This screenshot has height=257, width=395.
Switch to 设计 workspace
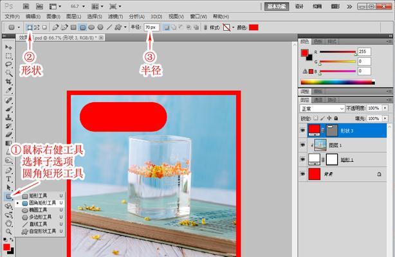(x=299, y=6)
